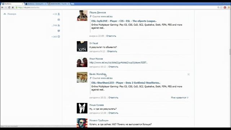
Task: Open ESL: SherShen1233 - Player - Dota 2 link
Action: [x=126, y=83]
